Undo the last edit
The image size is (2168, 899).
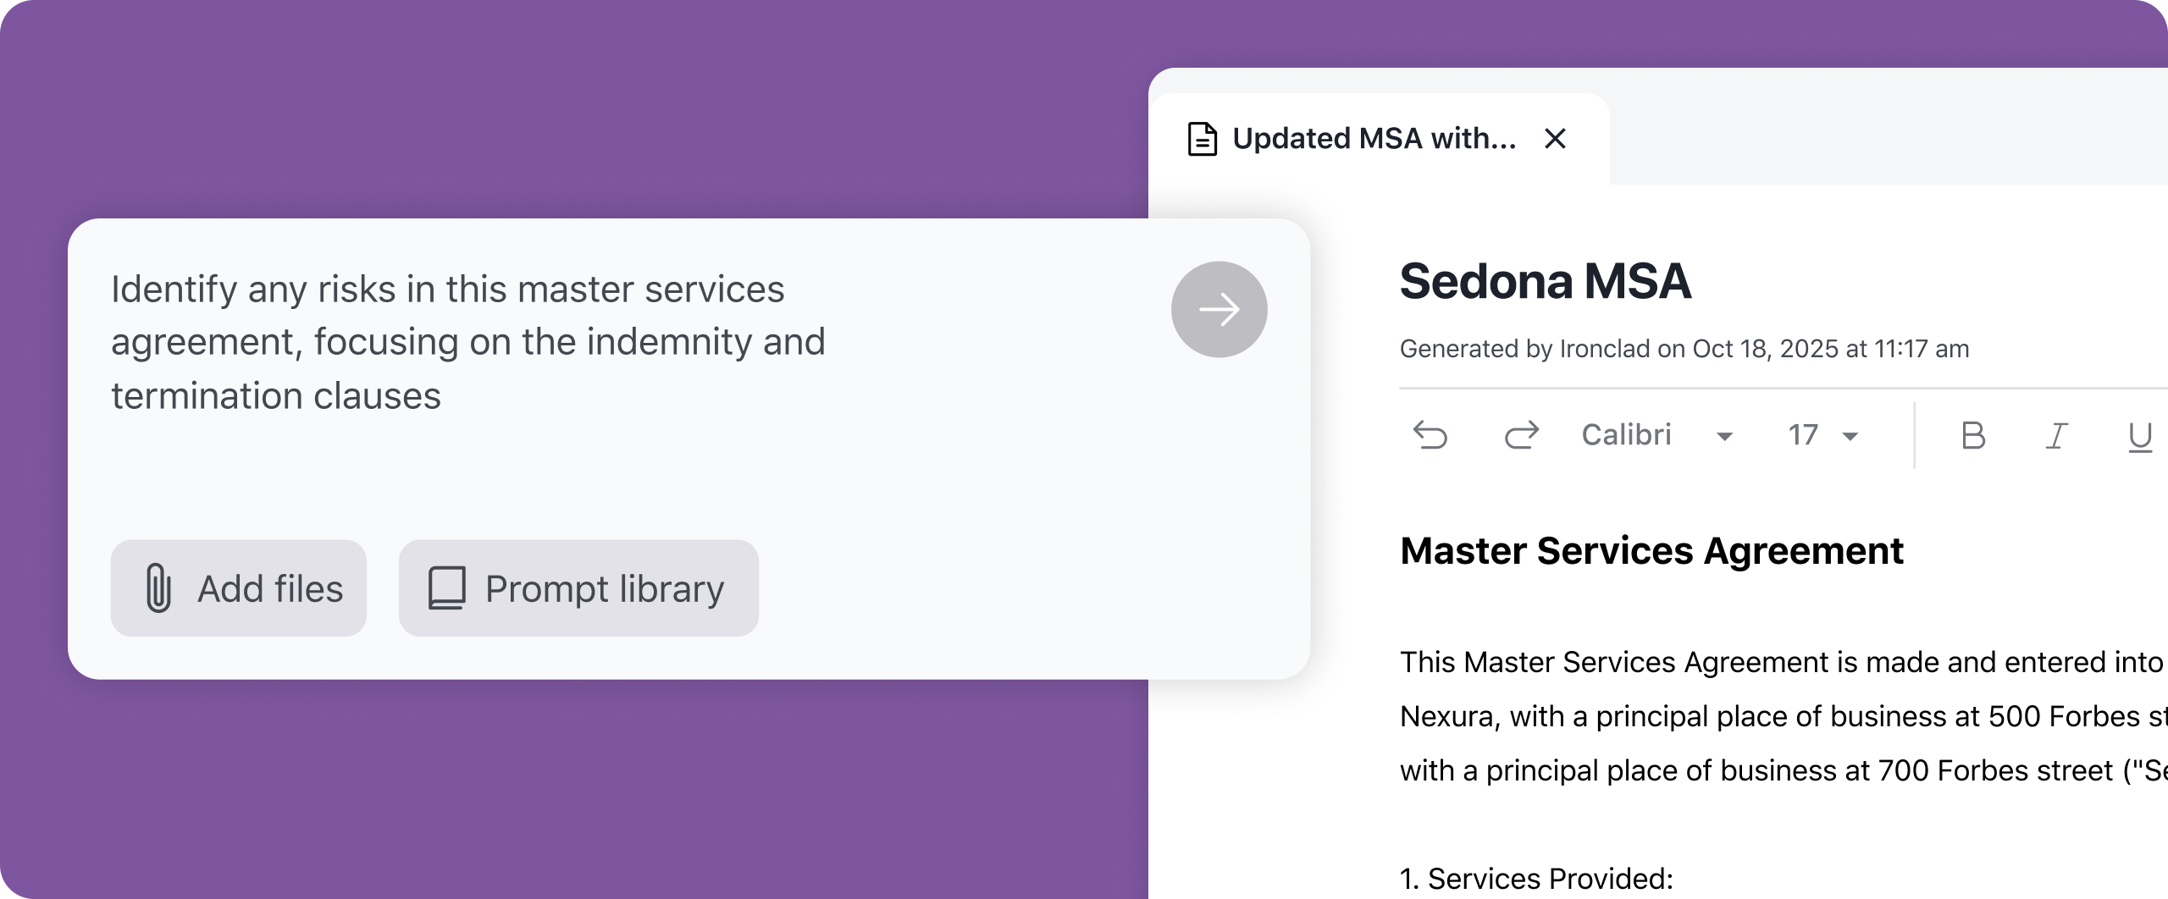[1430, 436]
